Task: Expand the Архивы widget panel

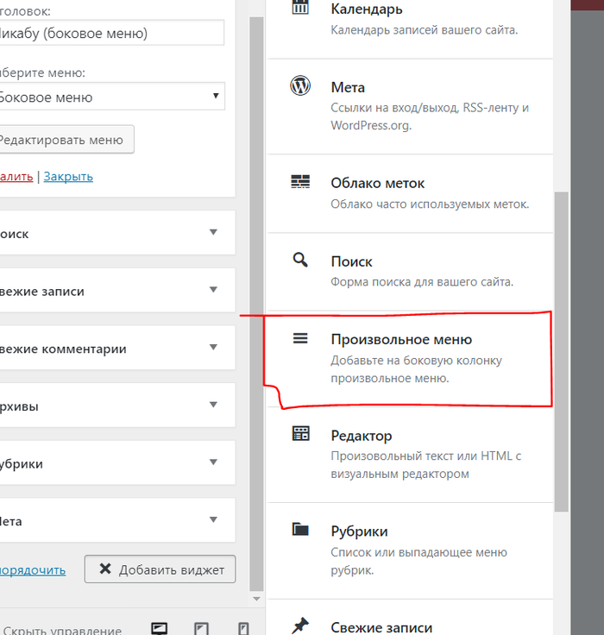Action: click(x=213, y=405)
